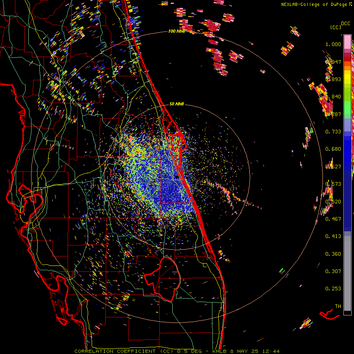Click the 0.413 value on the color scale
Image resolution: width=354 pixels, height=354 pixels.
(x=333, y=236)
